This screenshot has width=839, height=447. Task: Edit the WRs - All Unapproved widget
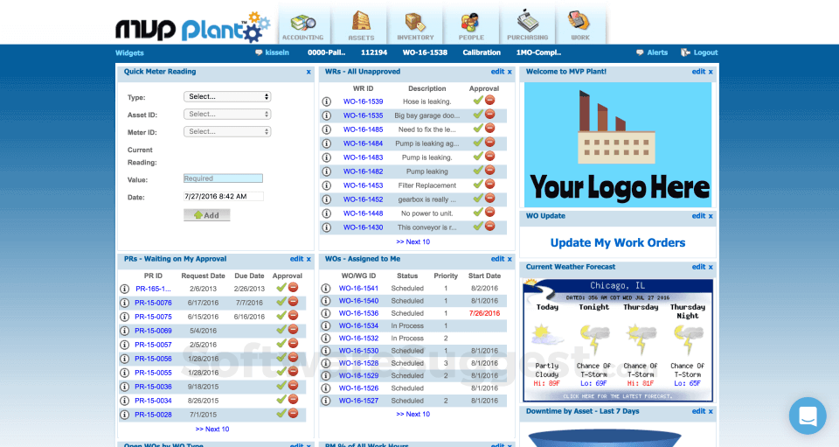497,72
